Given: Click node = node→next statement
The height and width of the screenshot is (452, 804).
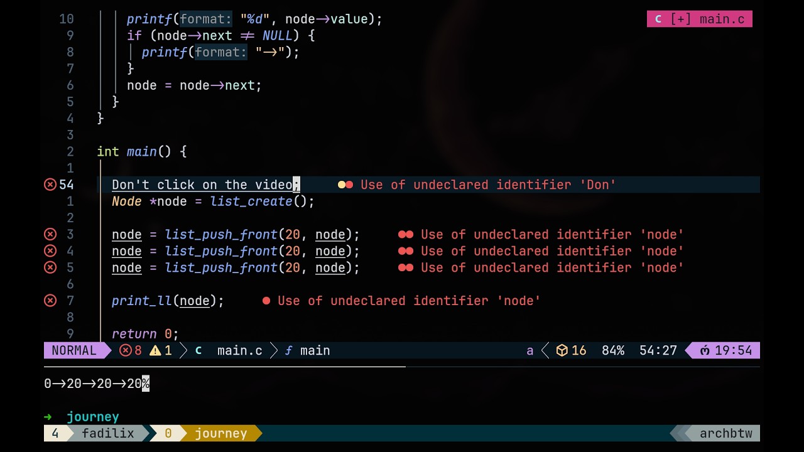Looking at the screenshot, I should click(x=194, y=85).
